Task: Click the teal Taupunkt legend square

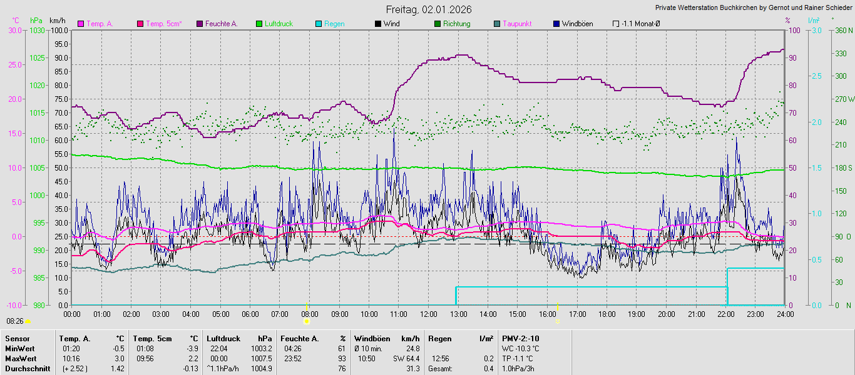Action: [x=497, y=24]
